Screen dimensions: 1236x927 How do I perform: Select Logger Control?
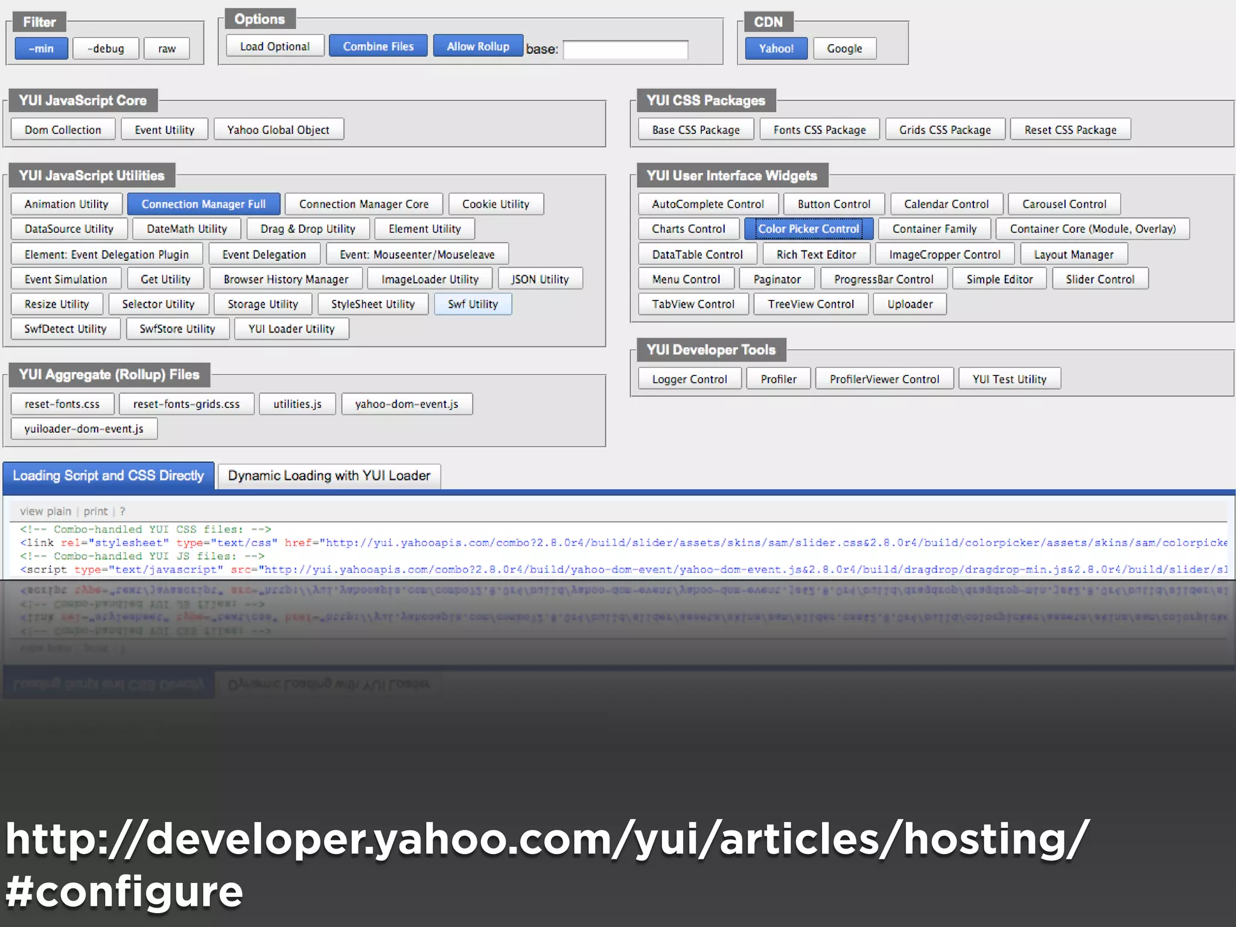690,379
